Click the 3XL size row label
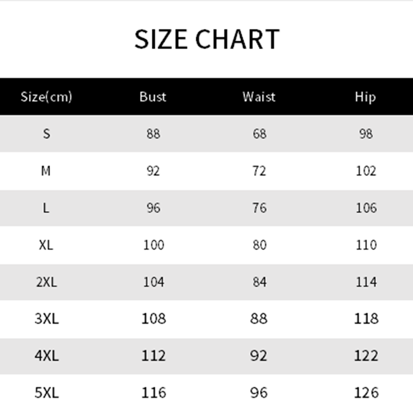This screenshot has width=413, height=413. (46, 319)
